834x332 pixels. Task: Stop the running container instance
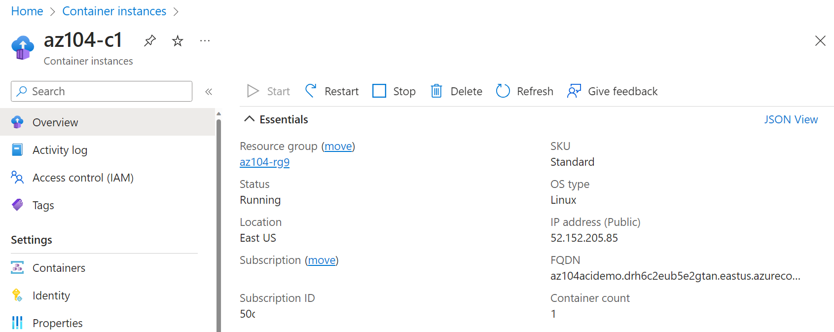pyautogui.click(x=394, y=91)
